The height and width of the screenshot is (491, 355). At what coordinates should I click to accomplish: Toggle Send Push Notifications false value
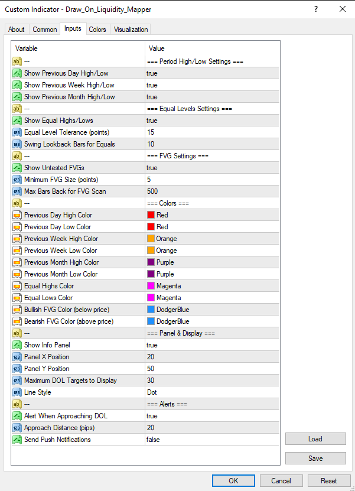point(212,440)
